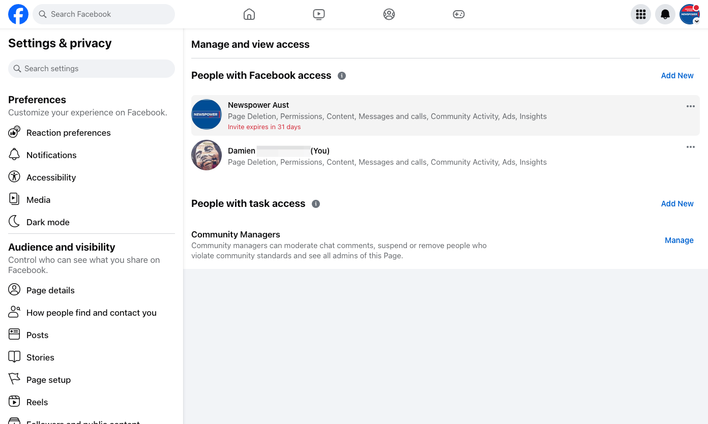This screenshot has height=424, width=708.
Task: Open the Video tab icon
Action: pos(319,14)
